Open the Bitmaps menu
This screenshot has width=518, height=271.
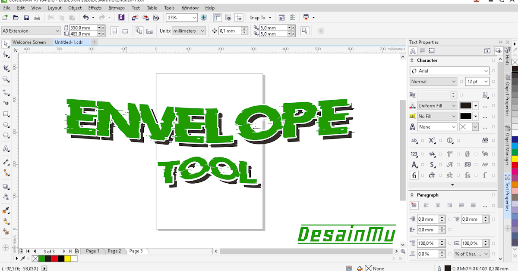(117, 8)
